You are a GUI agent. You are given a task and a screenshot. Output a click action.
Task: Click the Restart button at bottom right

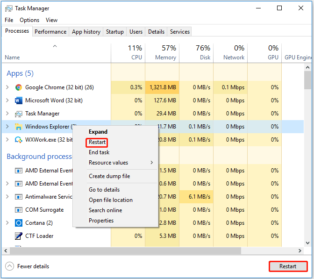(288, 266)
